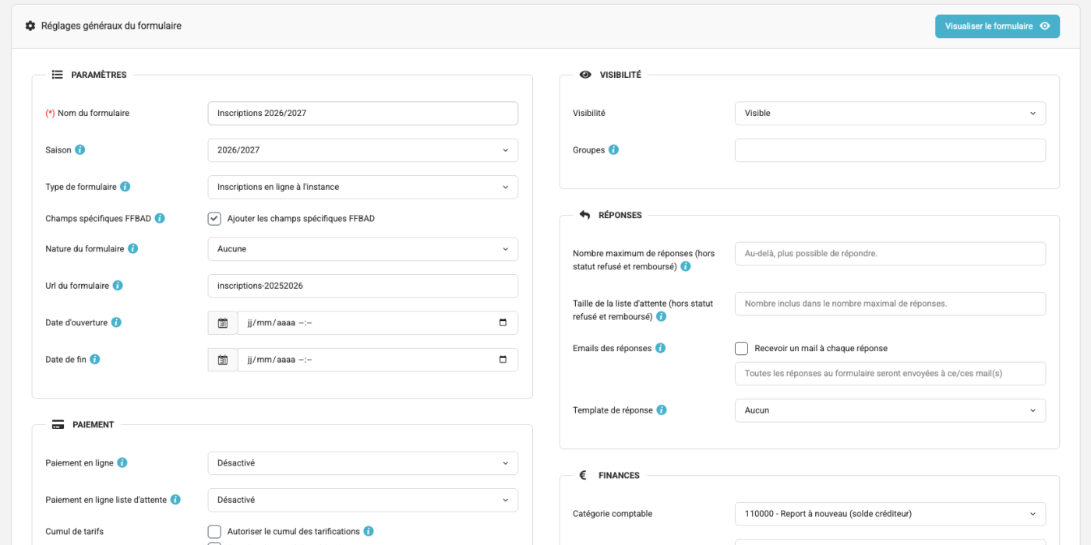This screenshot has height=545, width=1091.
Task: Click the Groupes input field
Action: (x=890, y=150)
